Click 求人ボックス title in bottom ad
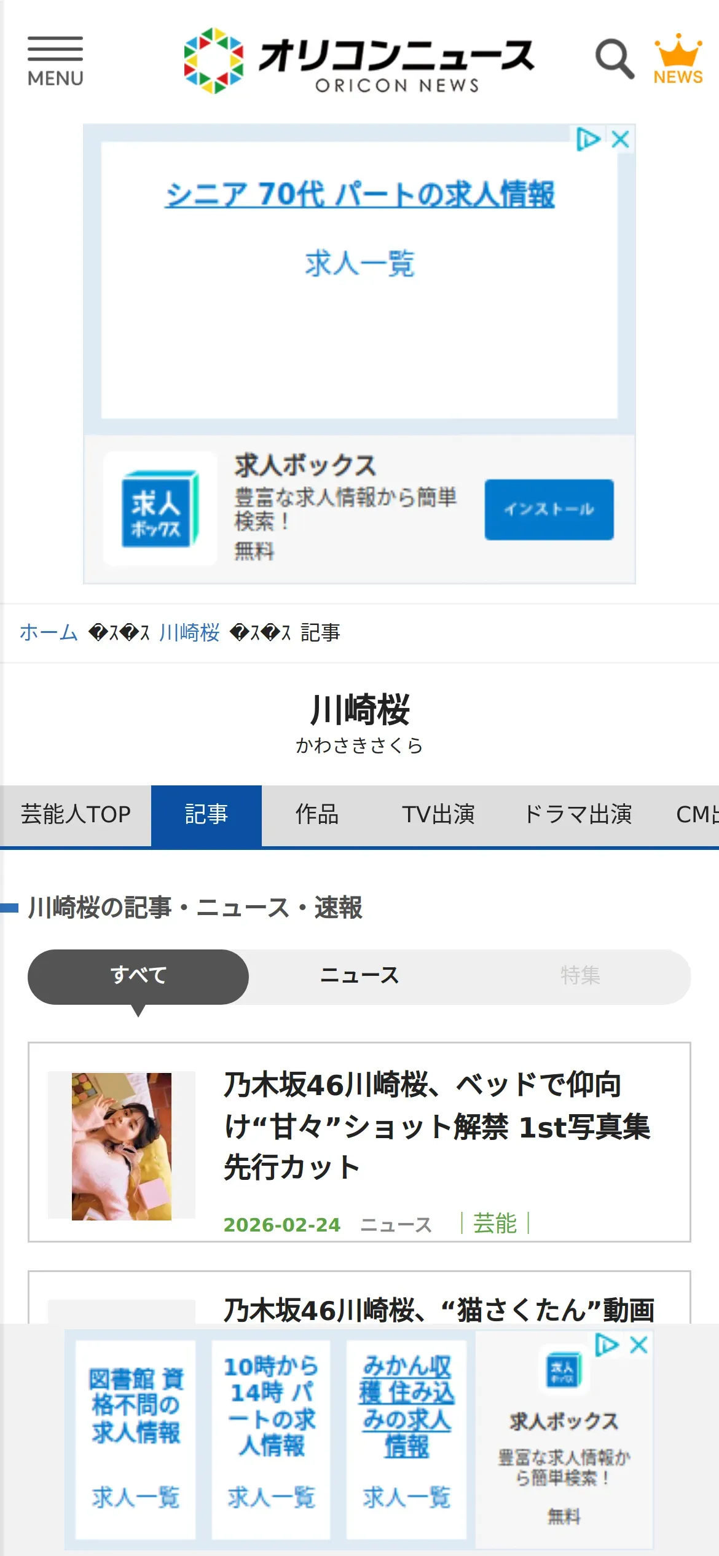 coord(564,1421)
